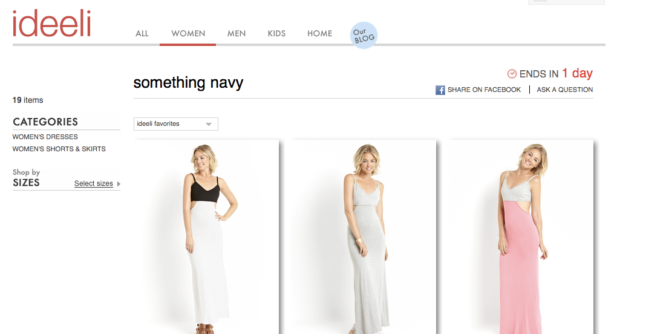Screen dimensions: 669x334
Task: Open the pink and grey maxi dress
Action: [521, 237]
